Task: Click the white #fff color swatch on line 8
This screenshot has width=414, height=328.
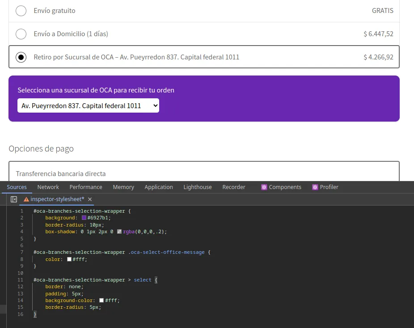Action: [x=69, y=259]
